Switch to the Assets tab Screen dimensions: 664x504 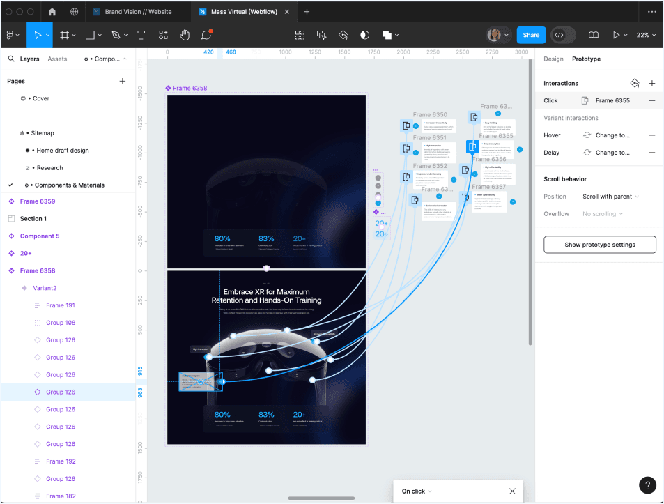point(57,59)
